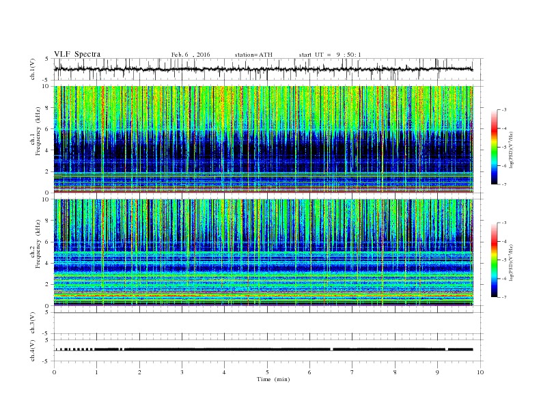Click the "station=ATH" header label
This screenshot has height=418, width=541.
coord(253,55)
